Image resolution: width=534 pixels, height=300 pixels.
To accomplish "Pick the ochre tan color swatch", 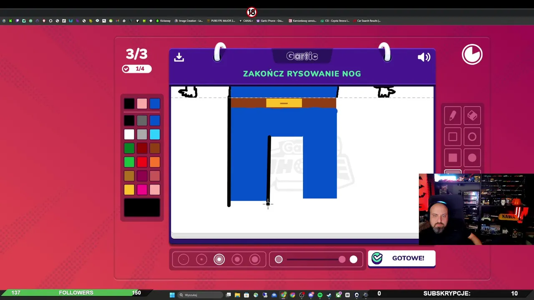I will click(x=129, y=176).
